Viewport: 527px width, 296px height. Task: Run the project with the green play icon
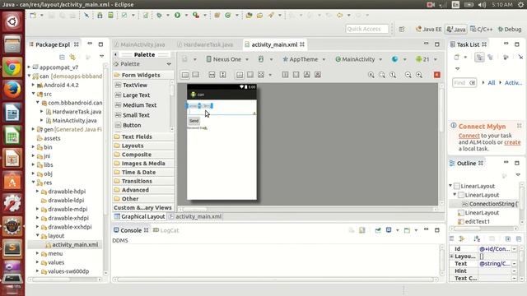click(x=177, y=15)
